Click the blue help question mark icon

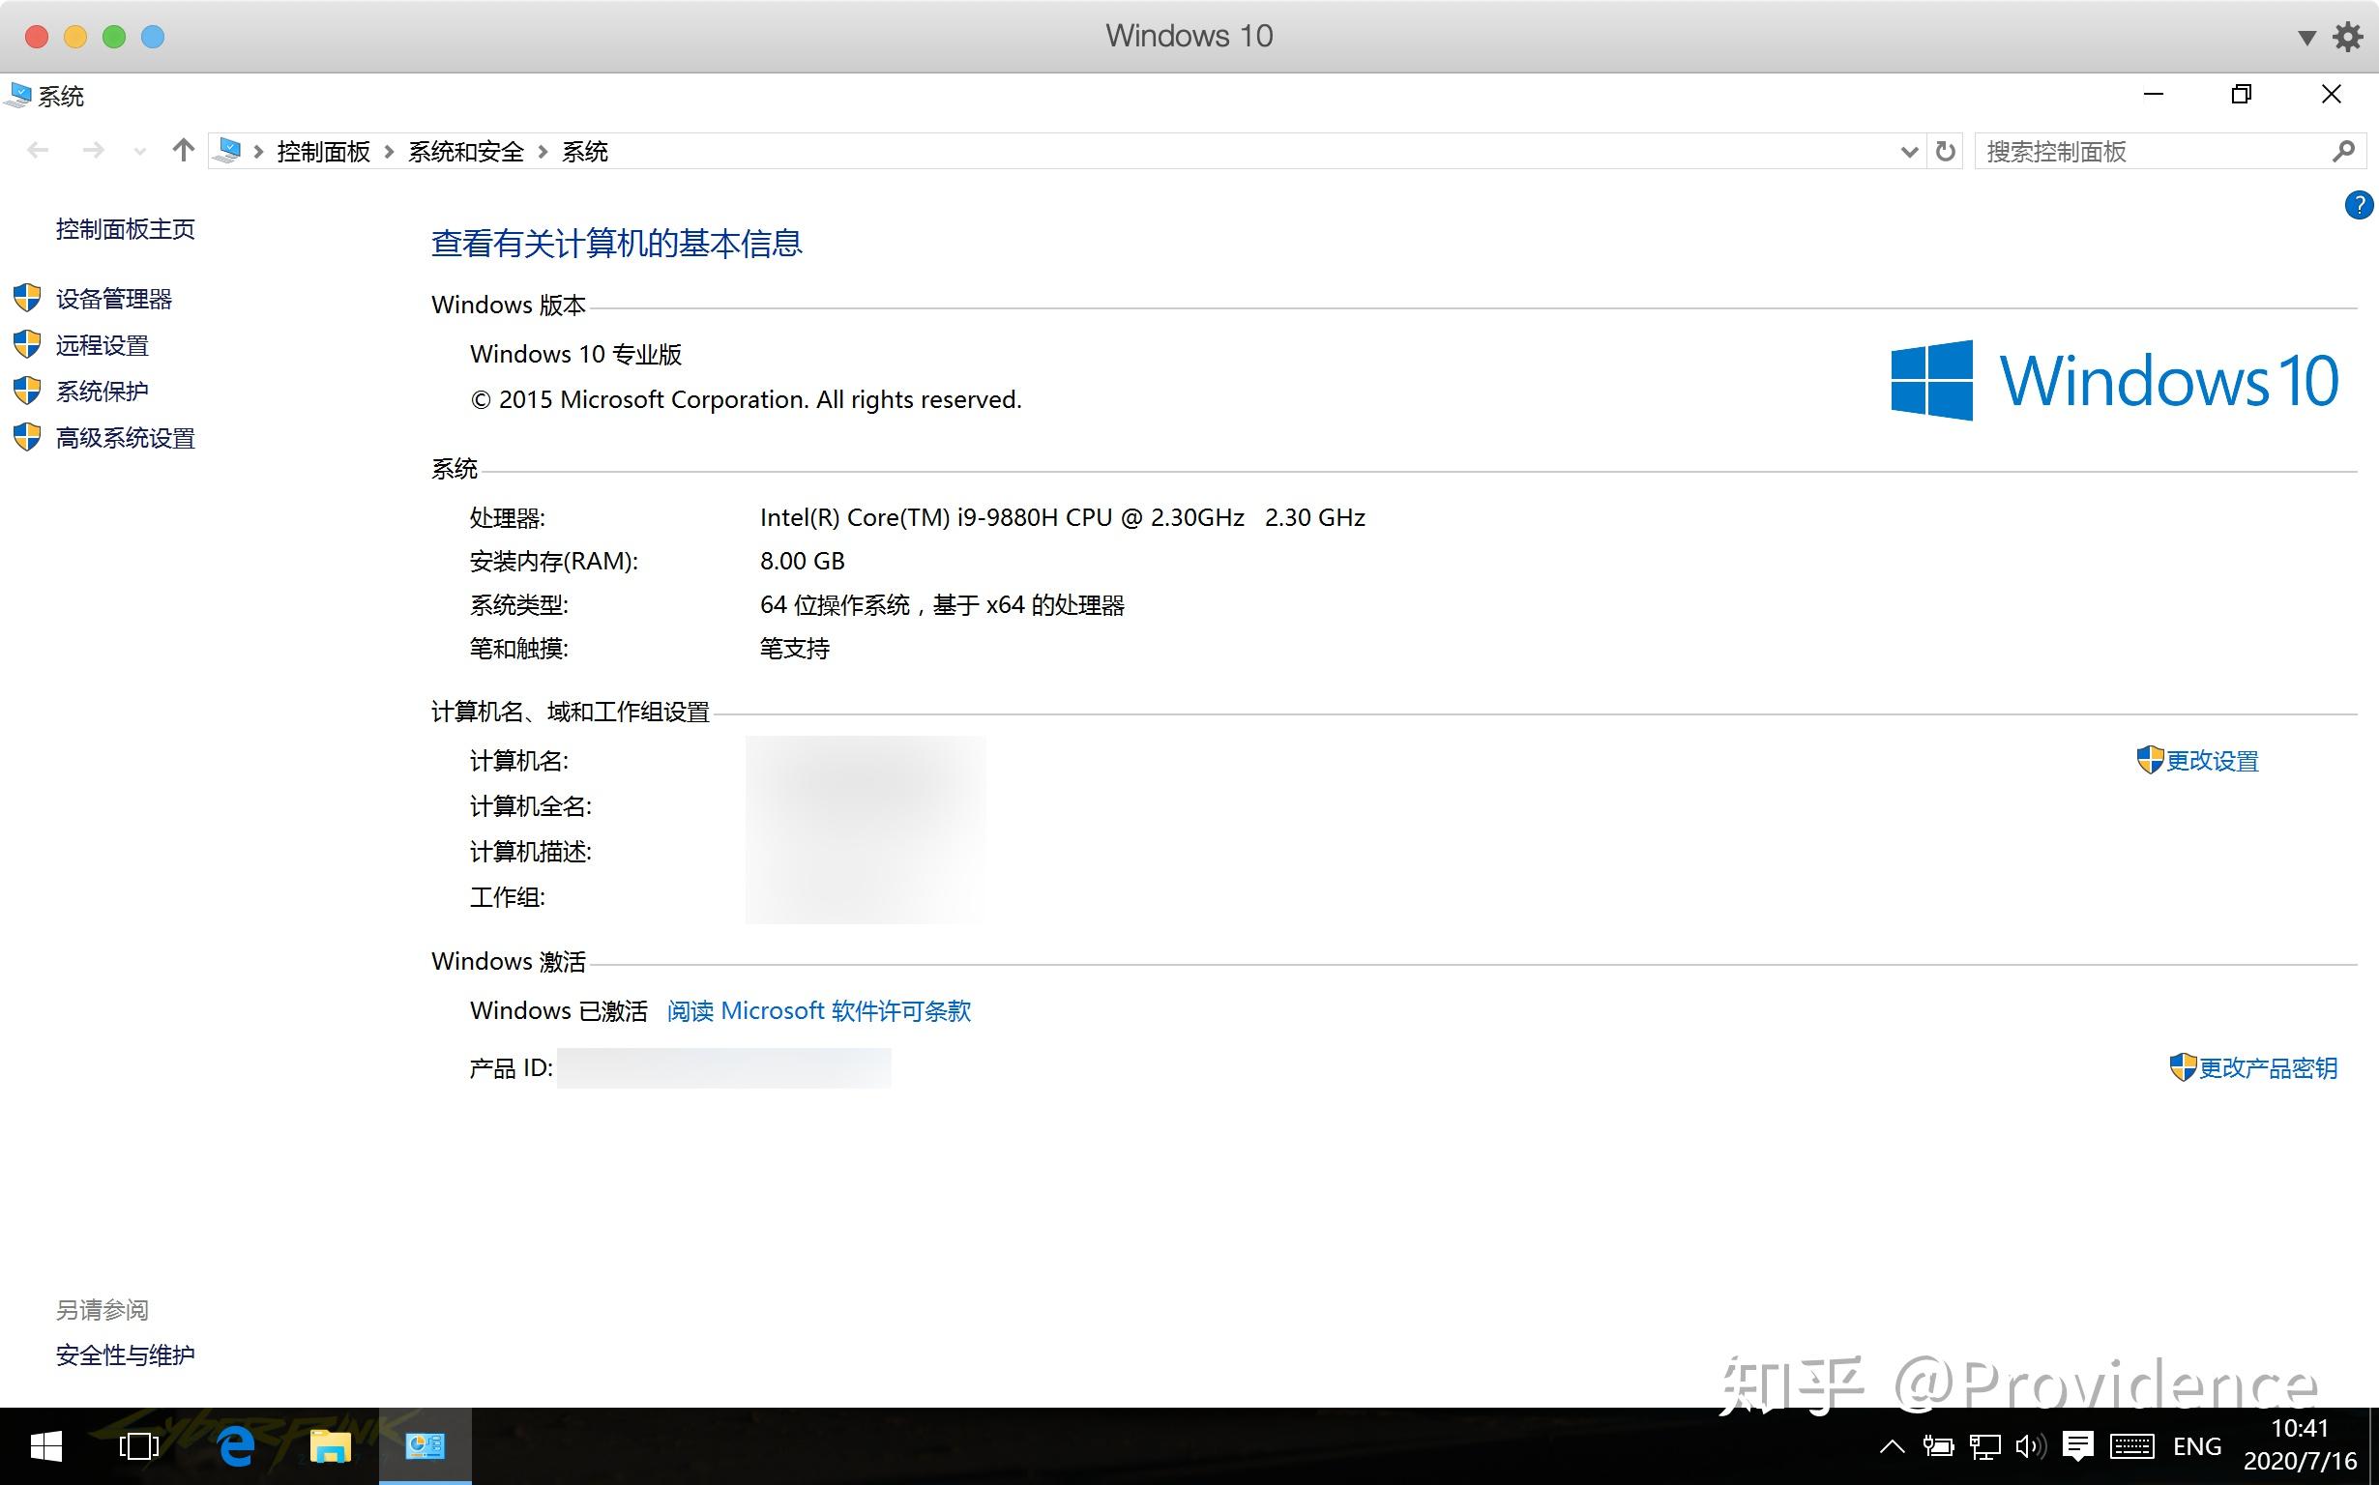(2361, 205)
